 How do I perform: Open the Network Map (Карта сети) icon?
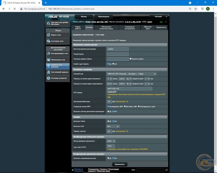click(48, 35)
